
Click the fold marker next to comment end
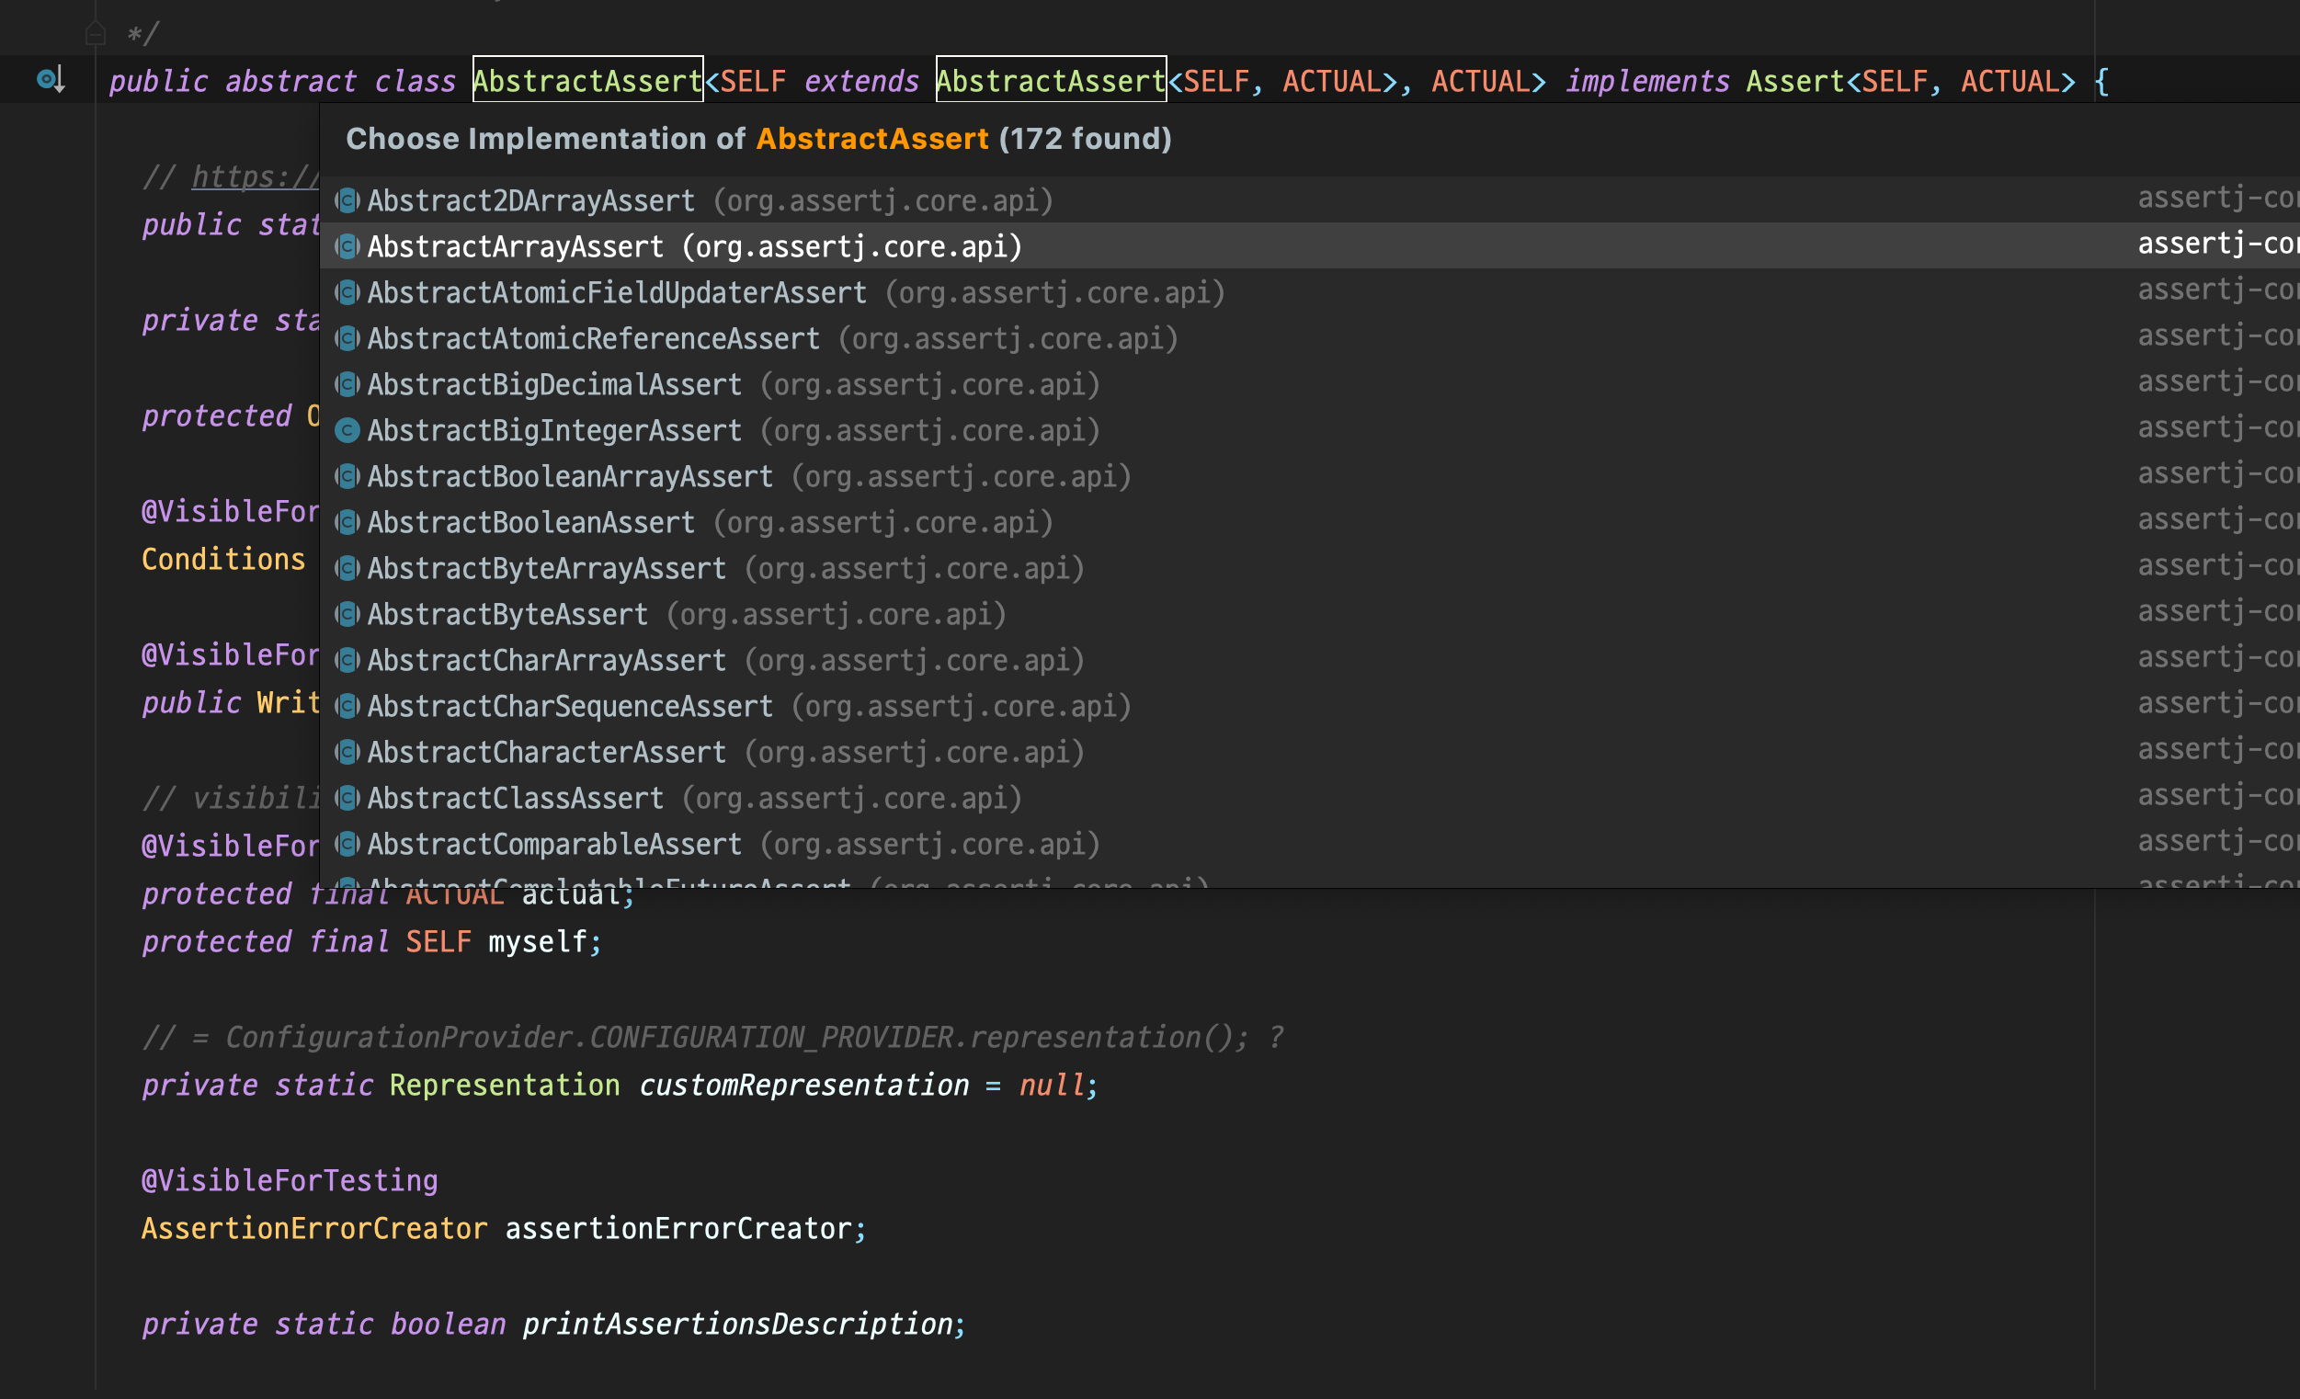tap(96, 35)
